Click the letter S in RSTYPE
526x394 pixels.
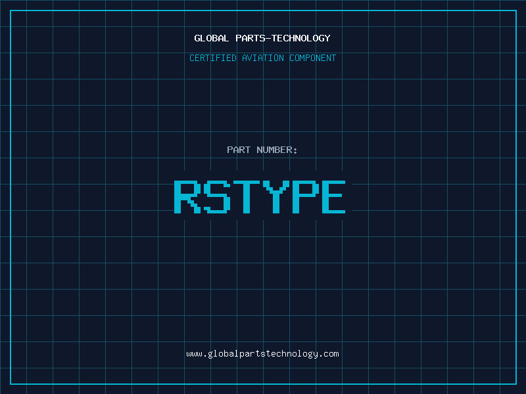216,197
